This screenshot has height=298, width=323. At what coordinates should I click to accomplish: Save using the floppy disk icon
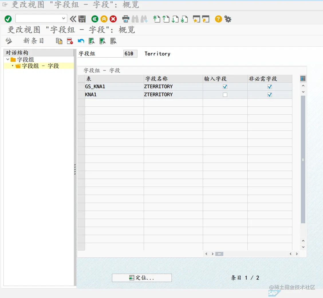pyautogui.click(x=82, y=19)
